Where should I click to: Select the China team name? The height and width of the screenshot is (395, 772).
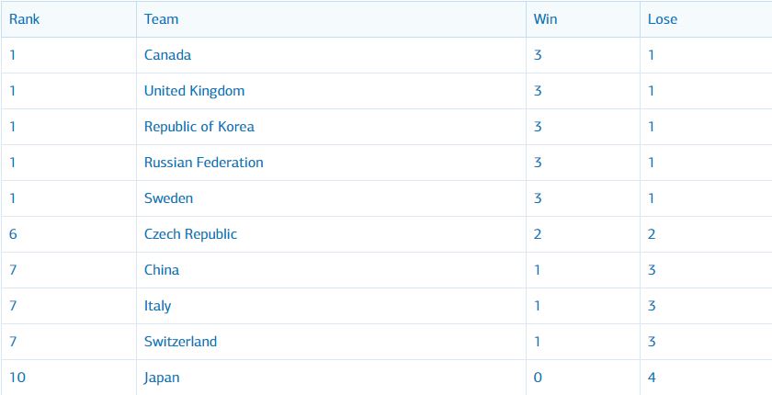coord(162,270)
